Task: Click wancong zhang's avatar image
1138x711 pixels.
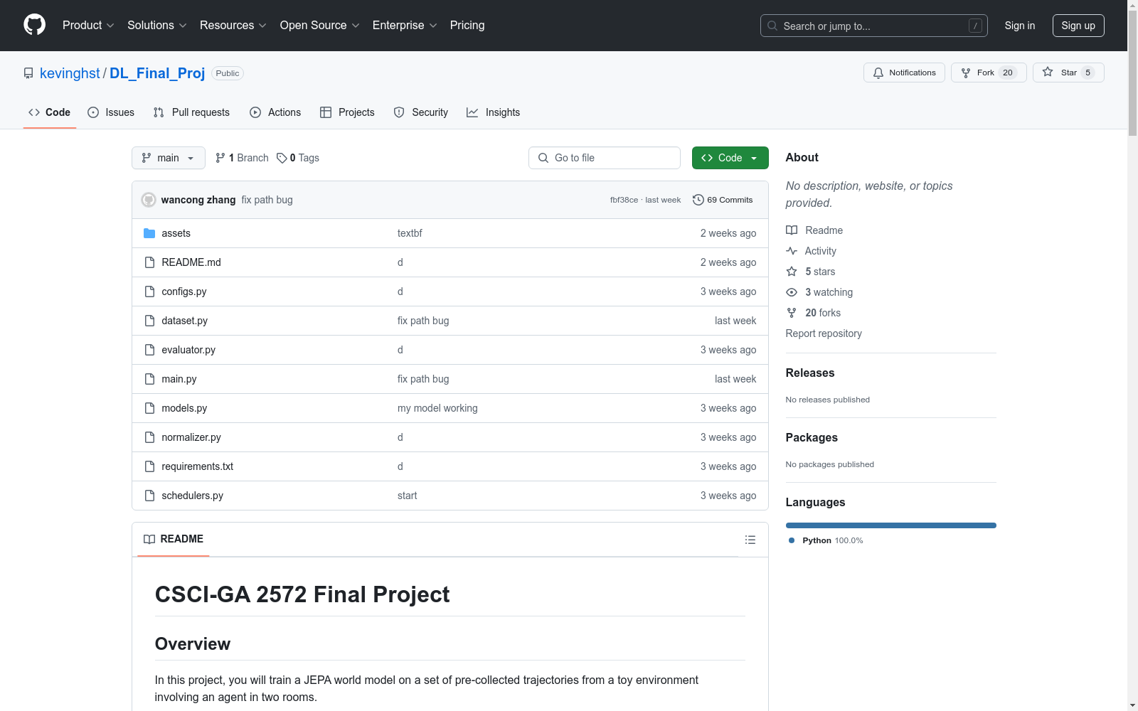Action: pos(149,200)
